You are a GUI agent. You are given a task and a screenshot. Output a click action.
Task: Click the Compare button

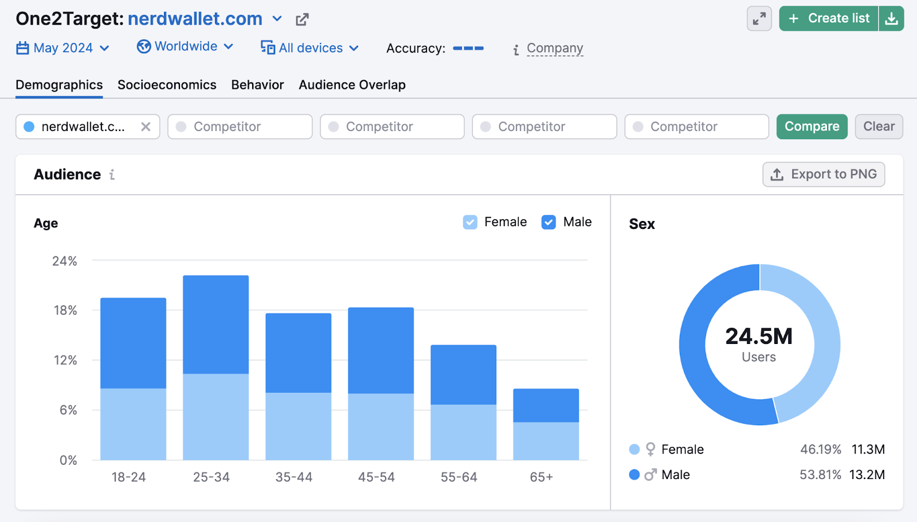pos(812,126)
